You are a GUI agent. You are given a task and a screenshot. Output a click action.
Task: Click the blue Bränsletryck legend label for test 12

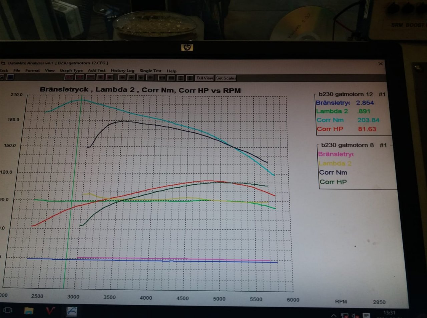333,103
